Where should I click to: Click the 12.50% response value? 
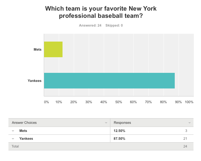pos(119,131)
